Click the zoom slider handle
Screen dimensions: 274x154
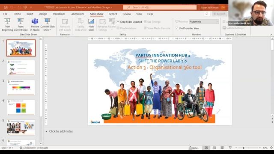244,148
